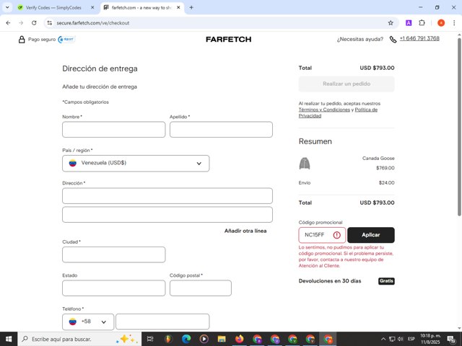Close the farfetch.com tab
Screen dimensions: 462x346
(x=178, y=8)
